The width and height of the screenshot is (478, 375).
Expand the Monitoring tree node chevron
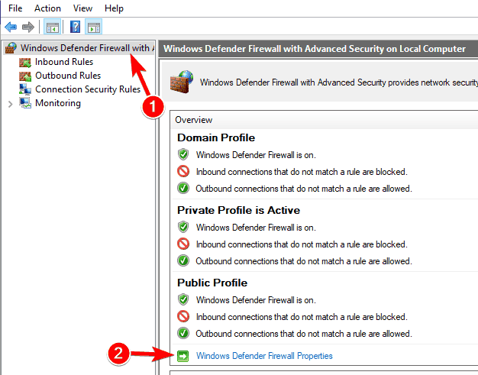point(11,104)
